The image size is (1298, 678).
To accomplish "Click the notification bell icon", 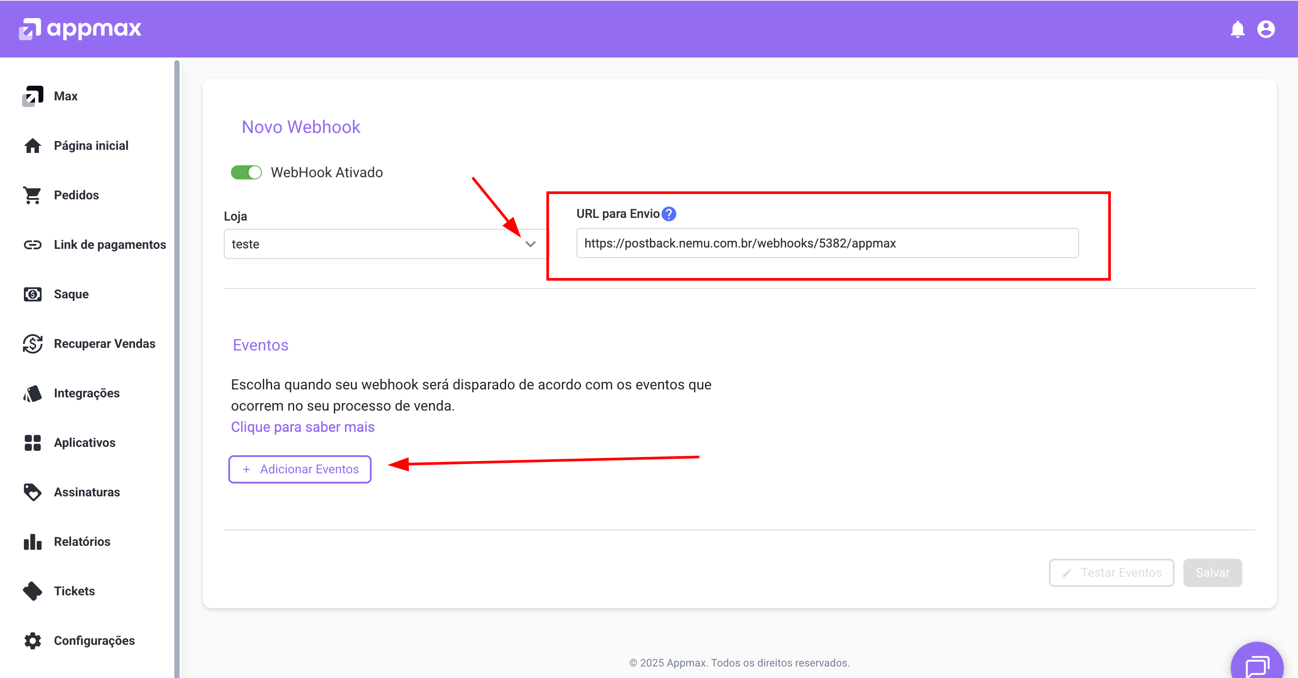I will 1237,29.
